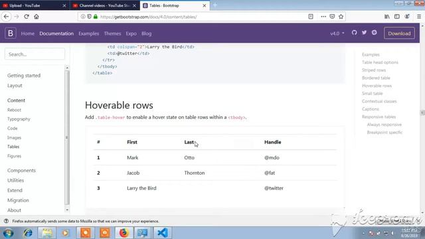Open the Bootstrap GitHub icon

[354, 33]
